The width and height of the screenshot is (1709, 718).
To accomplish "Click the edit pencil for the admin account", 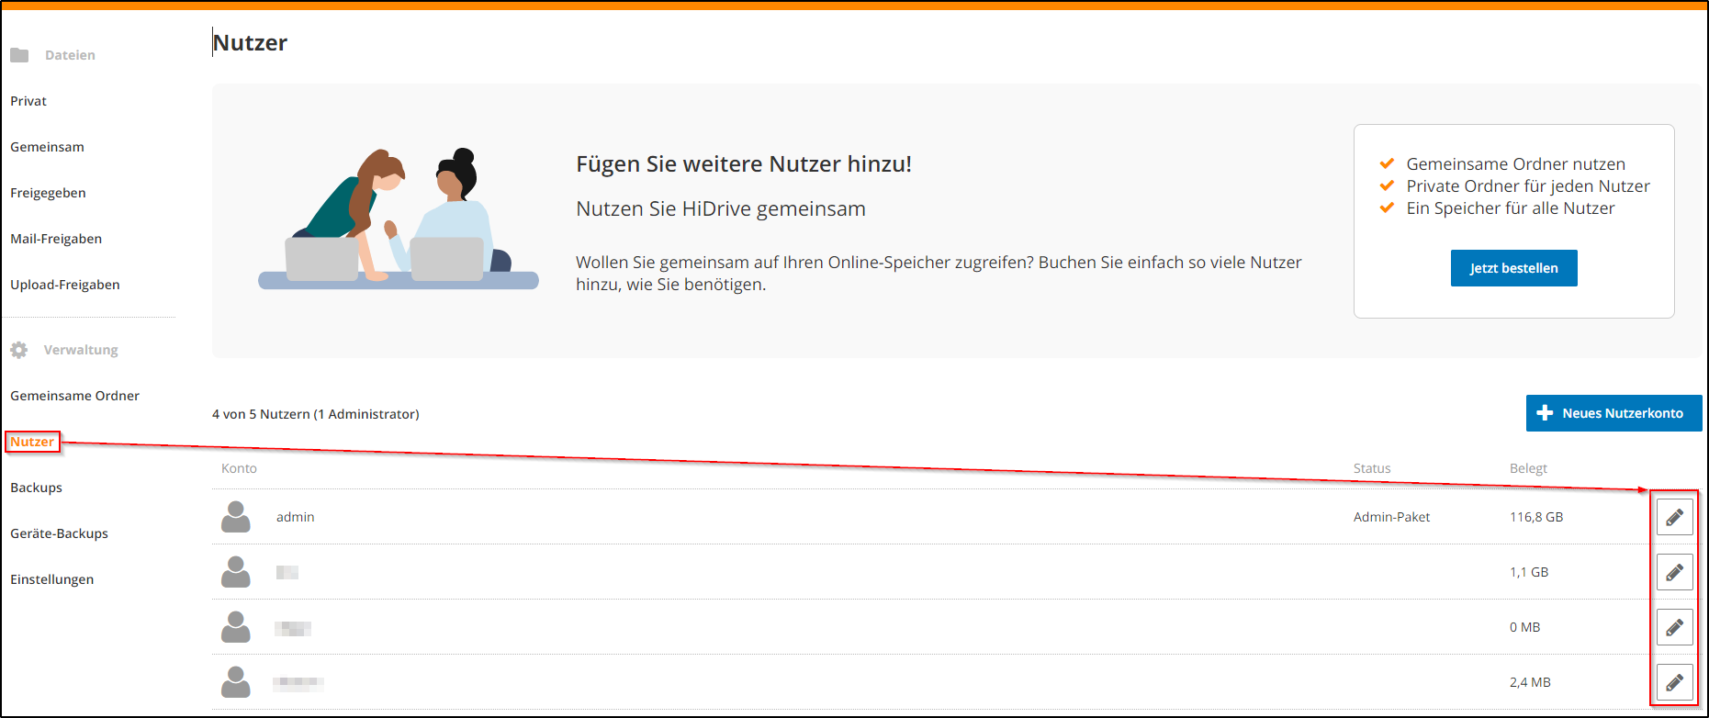I will point(1674,517).
